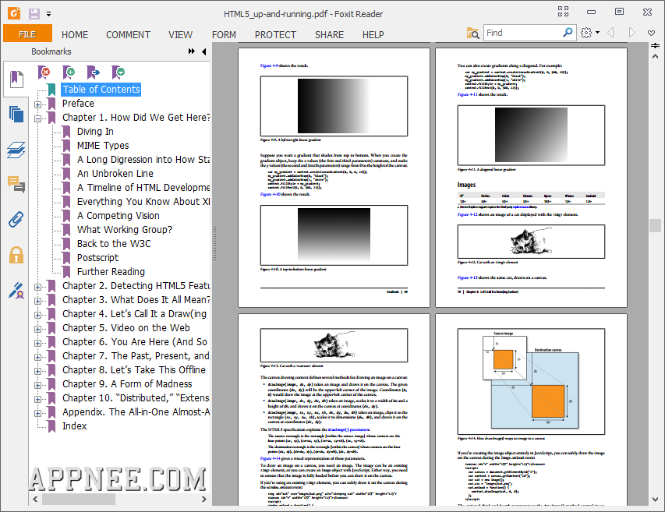
Task: Click the magnifier search button in Find box
Action: [x=568, y=32]
